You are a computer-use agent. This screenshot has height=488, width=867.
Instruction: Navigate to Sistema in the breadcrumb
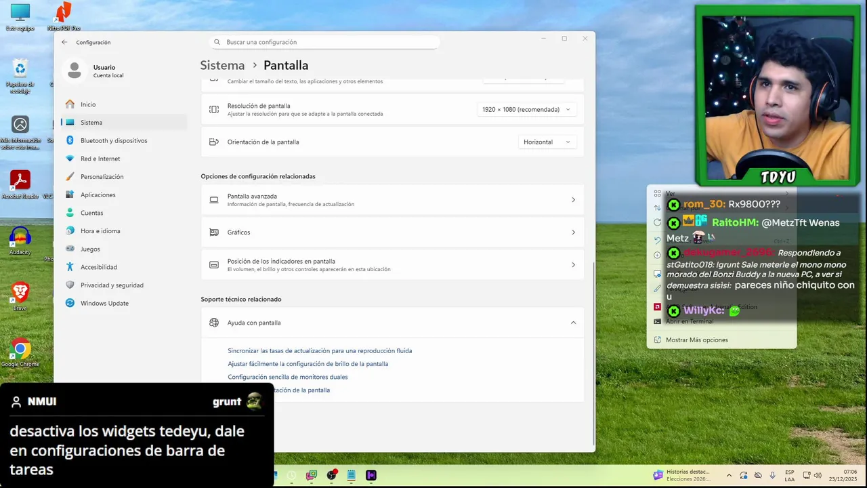[x=222, y=66]
